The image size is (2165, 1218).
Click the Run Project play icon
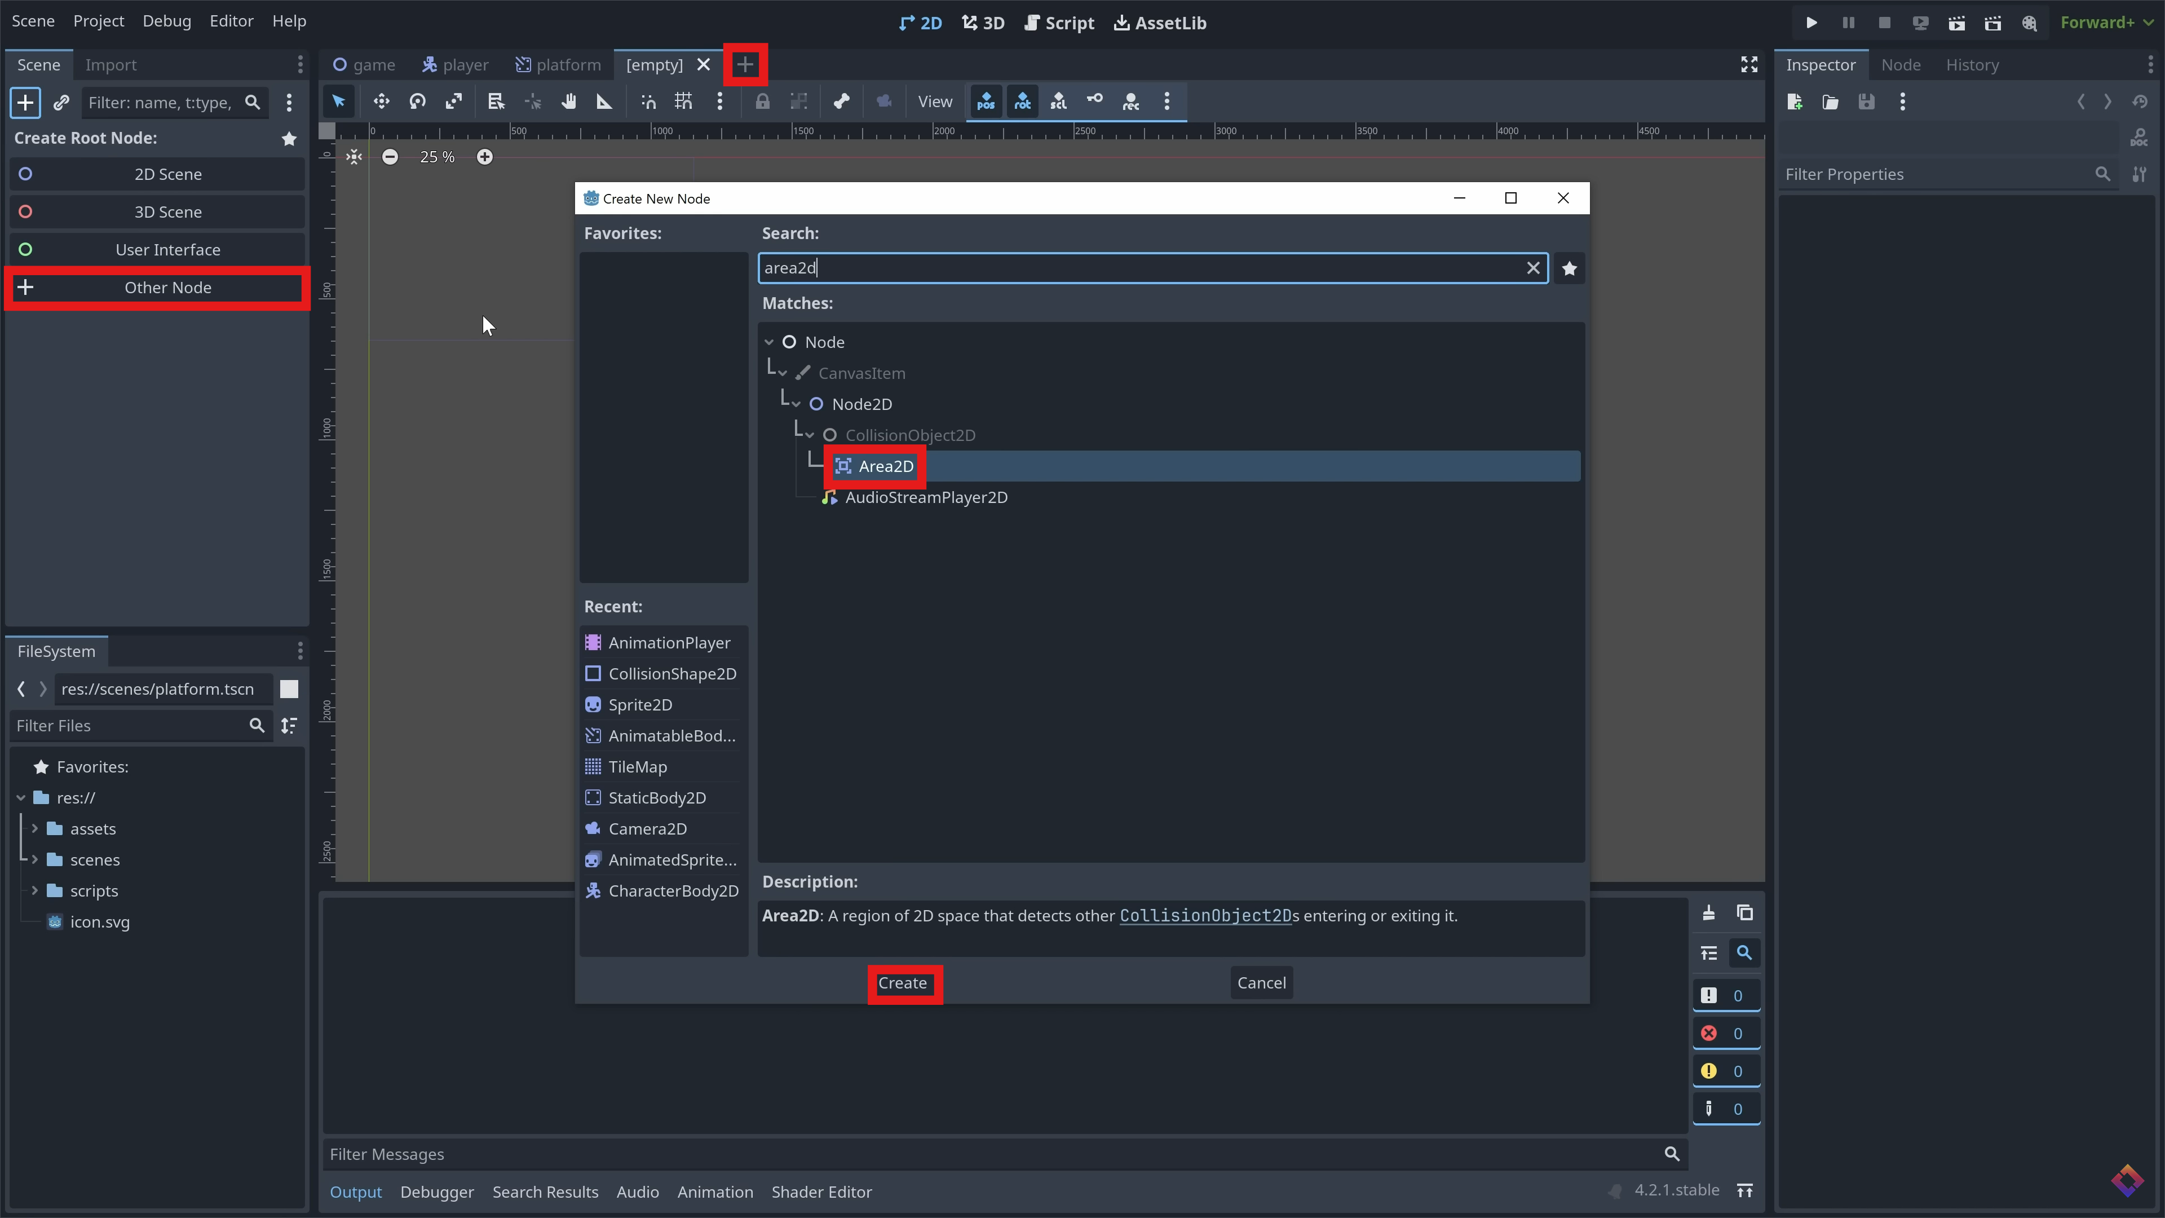click(x=1811, y=23)
